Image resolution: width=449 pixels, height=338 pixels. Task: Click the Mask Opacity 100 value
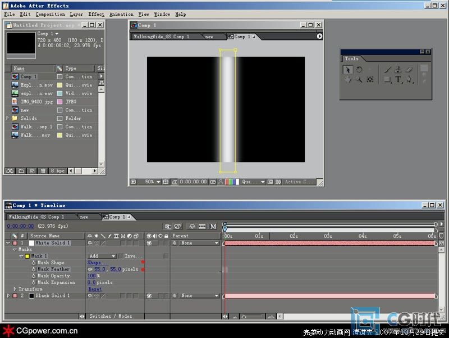pyautogui.click(x=91, y=276)
